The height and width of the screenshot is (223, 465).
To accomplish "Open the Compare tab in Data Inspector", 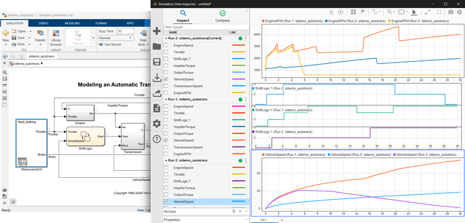I will click(222, 16).
